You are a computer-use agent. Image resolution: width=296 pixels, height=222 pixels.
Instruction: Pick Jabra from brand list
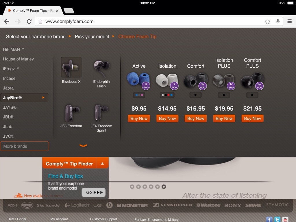point(8,88)
